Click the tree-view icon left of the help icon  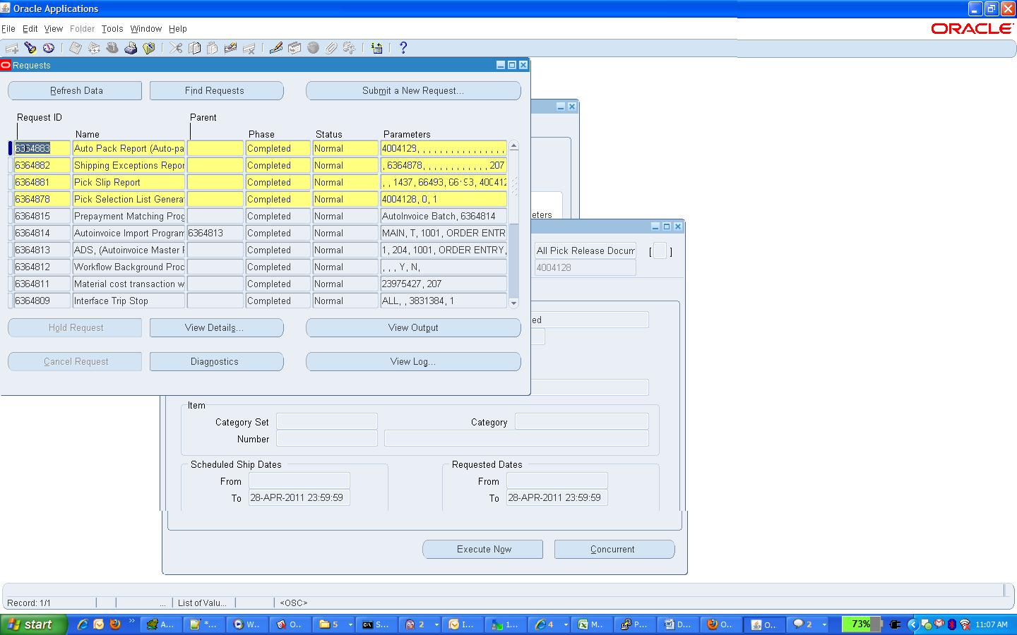click(377, 48)
